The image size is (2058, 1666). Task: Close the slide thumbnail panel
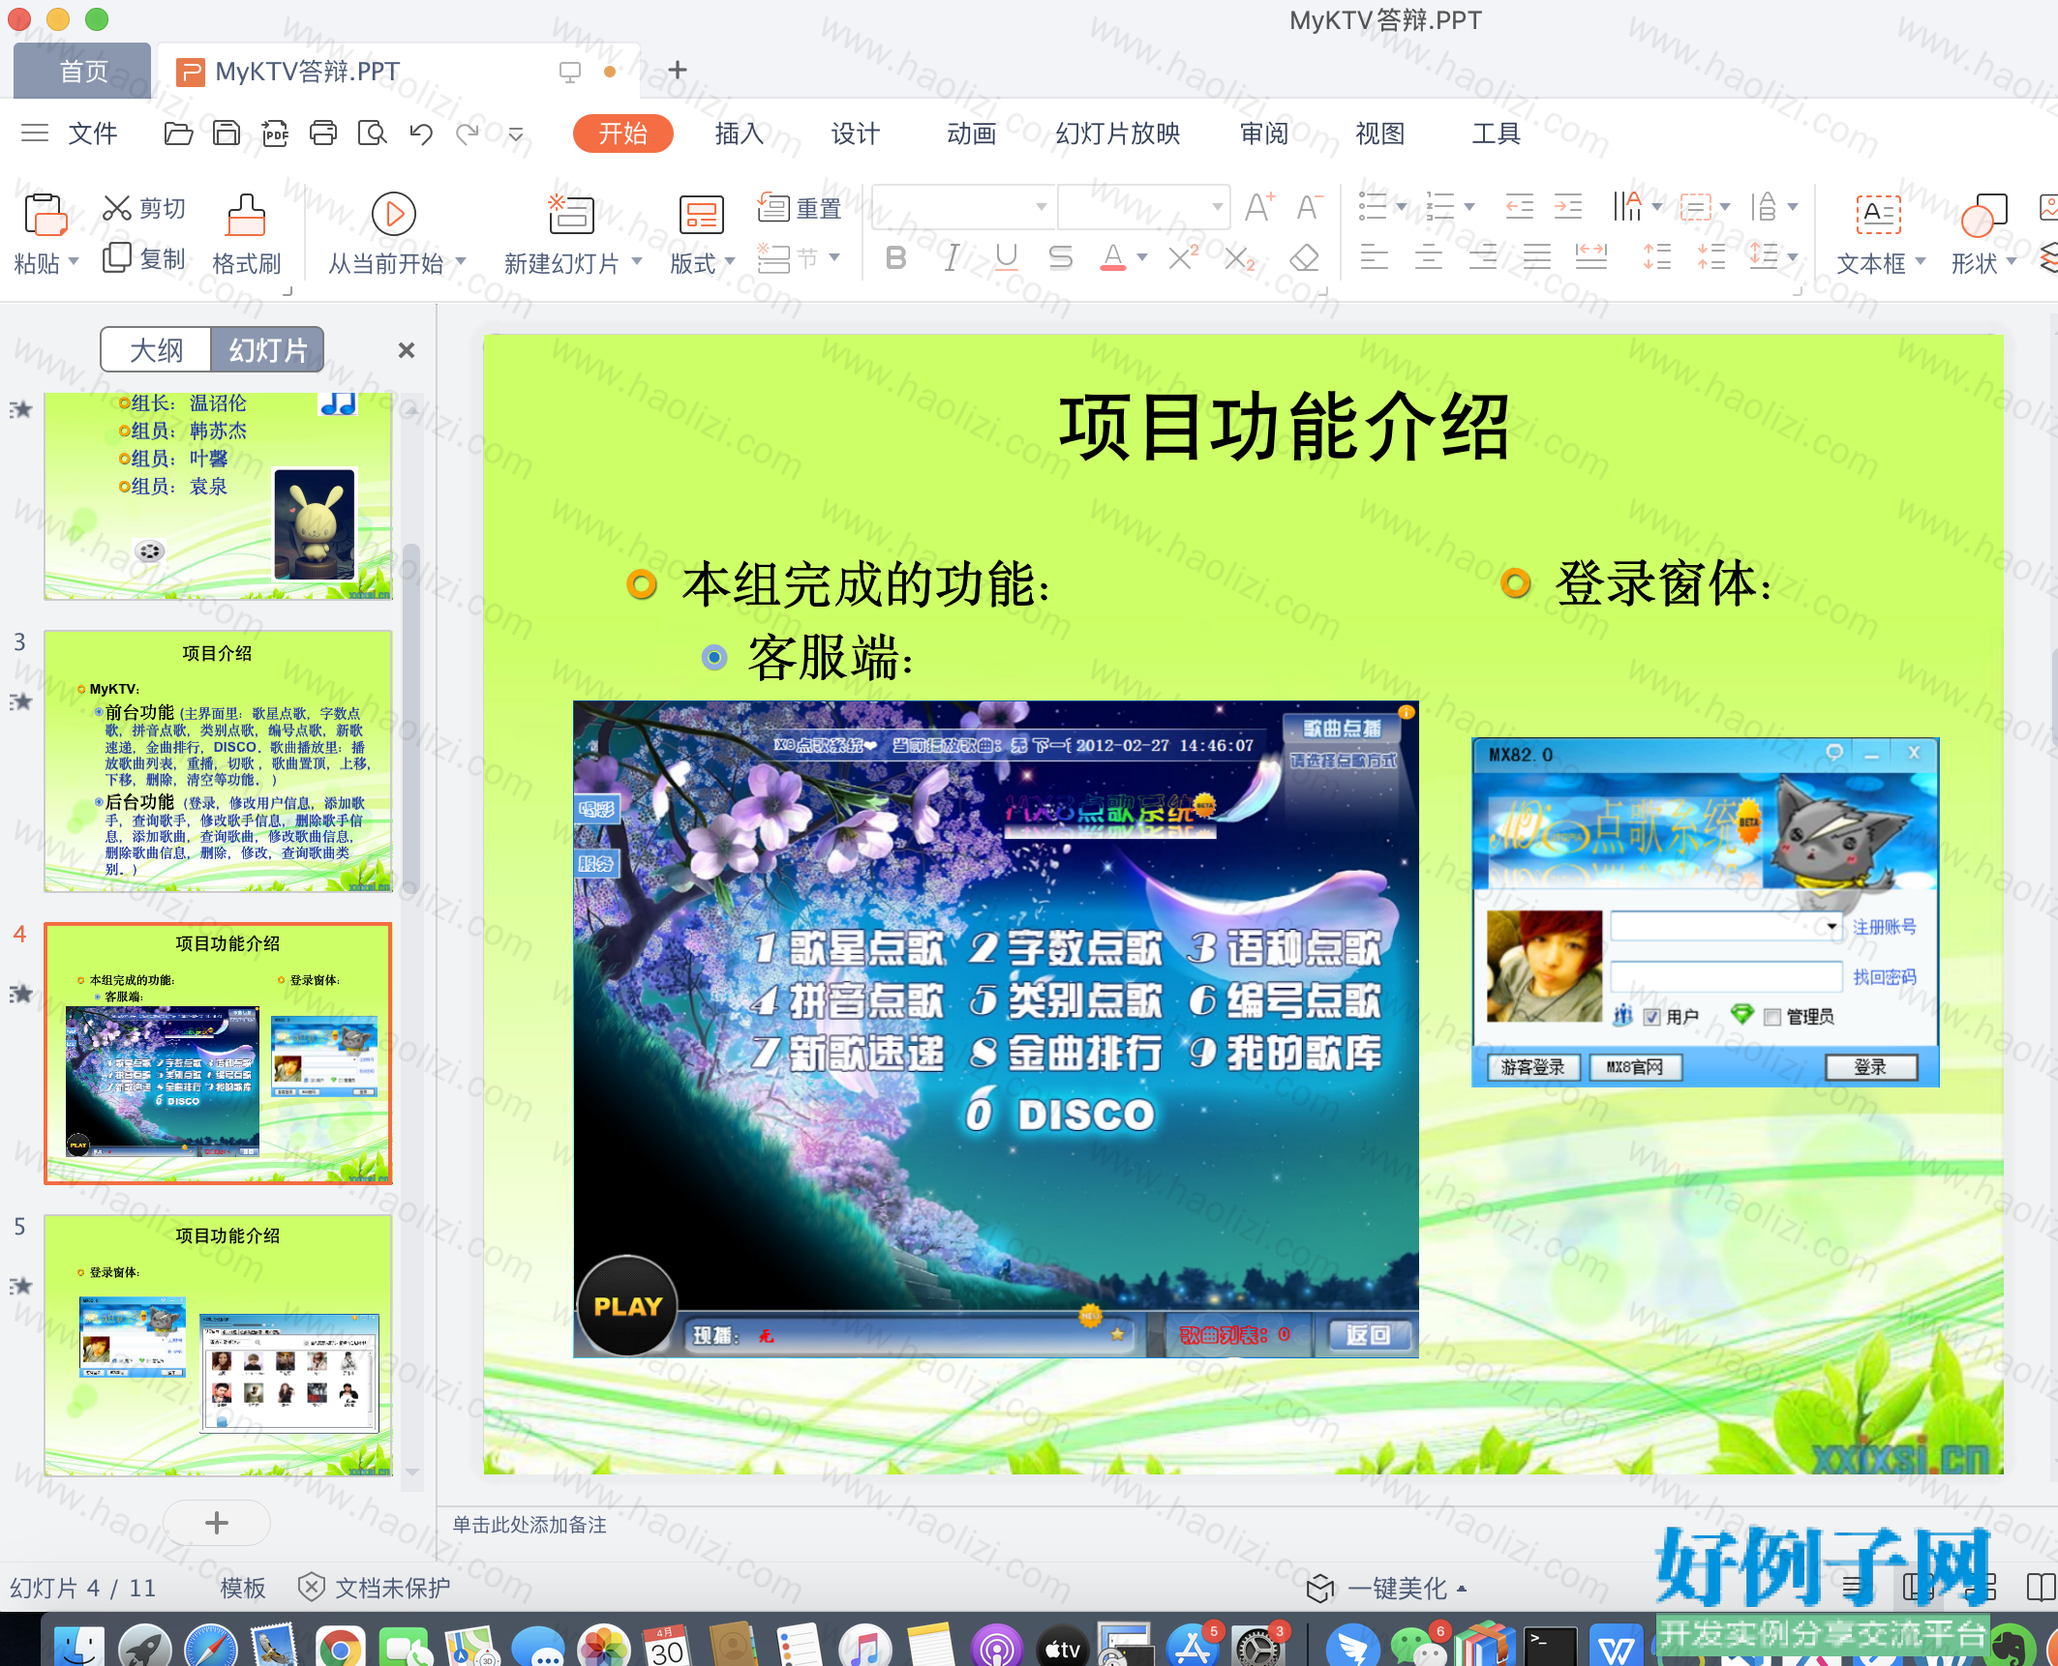click(407, 350)
